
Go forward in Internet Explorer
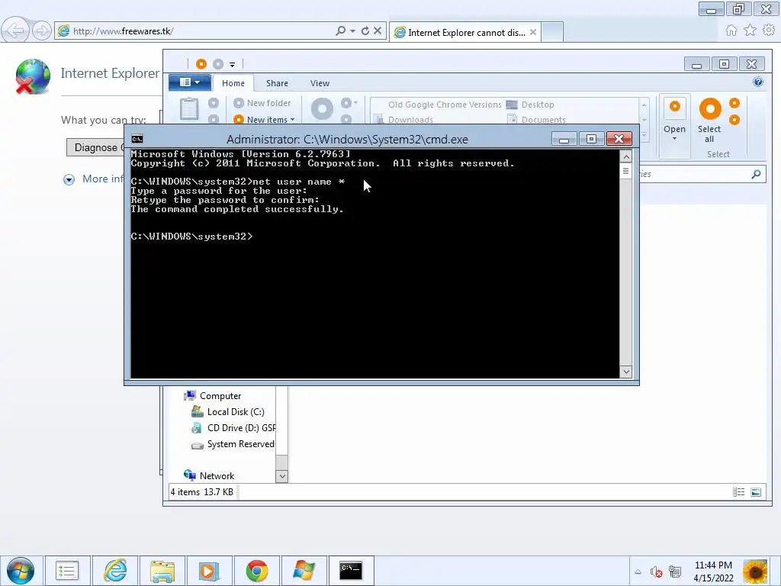coord(42,31)
